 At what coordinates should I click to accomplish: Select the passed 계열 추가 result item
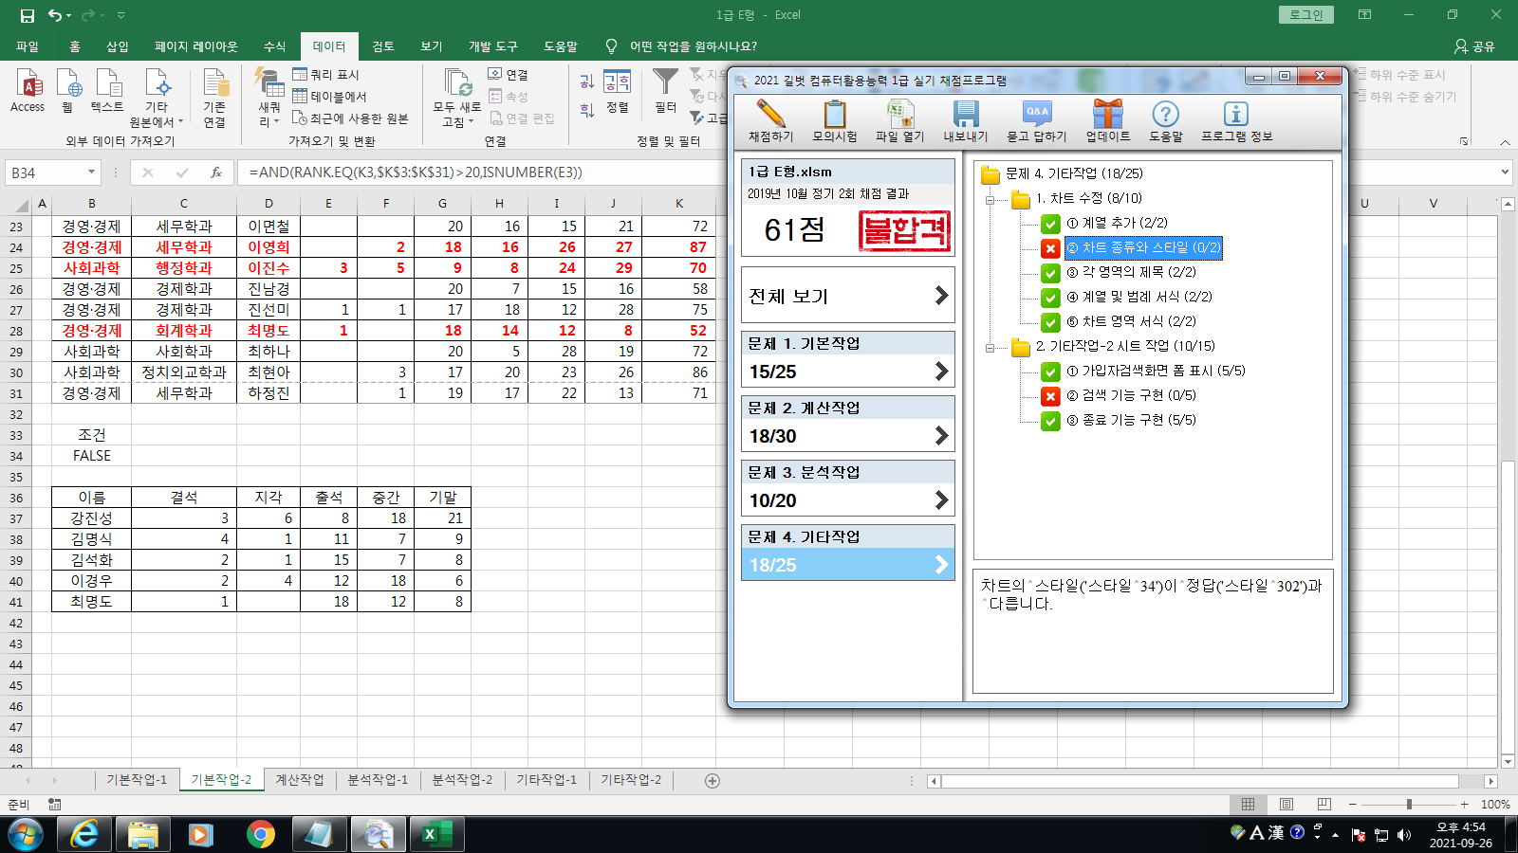pyautogui.click(x=1117, y=223)
